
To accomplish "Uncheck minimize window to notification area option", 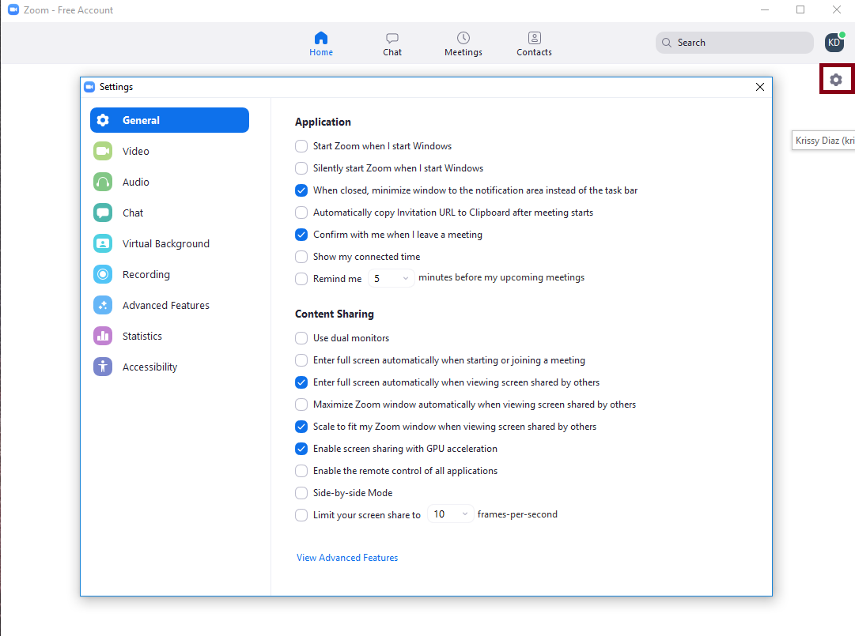I will click(x=301, y=190).
